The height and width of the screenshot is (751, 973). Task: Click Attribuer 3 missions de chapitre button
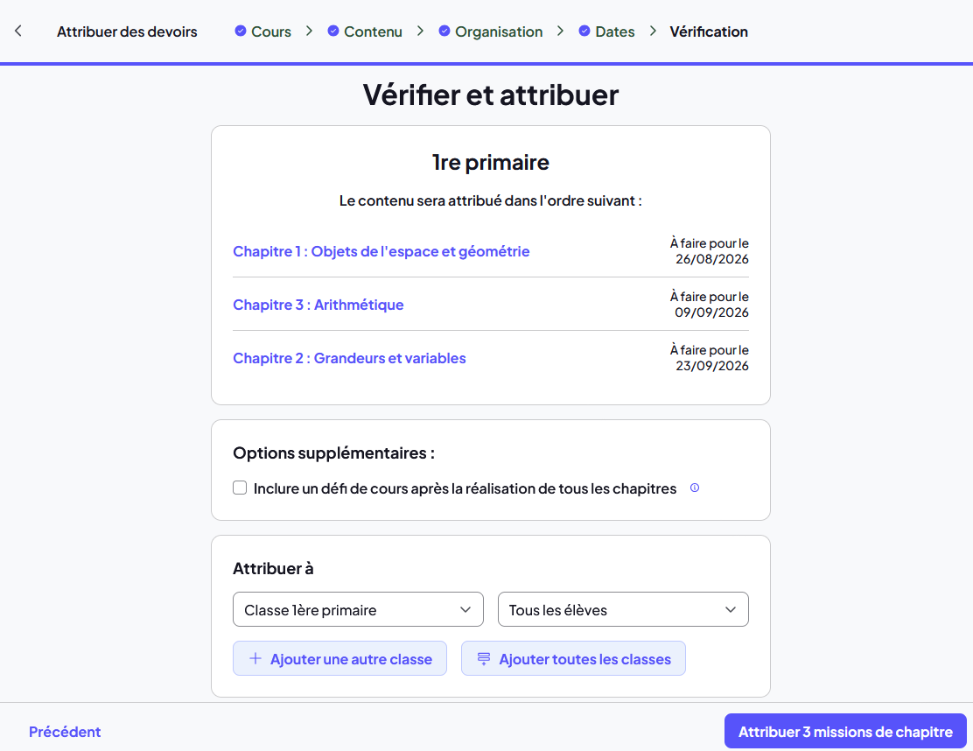[x=845, y=731]
